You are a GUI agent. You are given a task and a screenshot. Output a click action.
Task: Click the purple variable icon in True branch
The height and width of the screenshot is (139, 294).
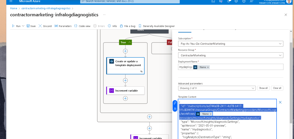pos(112,90)
